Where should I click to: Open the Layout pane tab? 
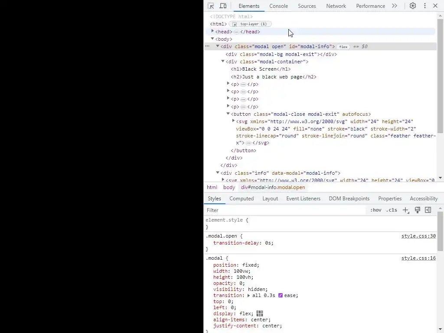coord(270,199)
